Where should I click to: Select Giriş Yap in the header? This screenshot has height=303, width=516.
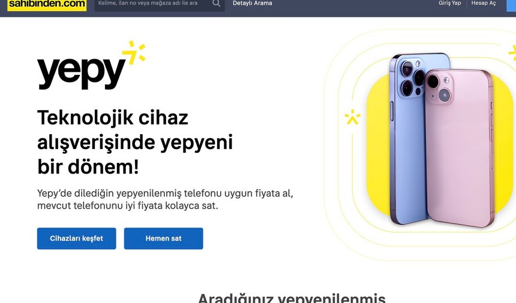pyautogui.click(x=449, y=3)
